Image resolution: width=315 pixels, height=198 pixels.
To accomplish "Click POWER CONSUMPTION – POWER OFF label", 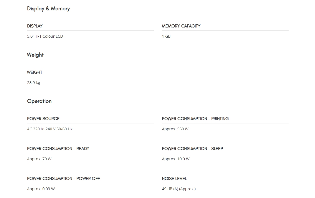I will click(63, 179).
